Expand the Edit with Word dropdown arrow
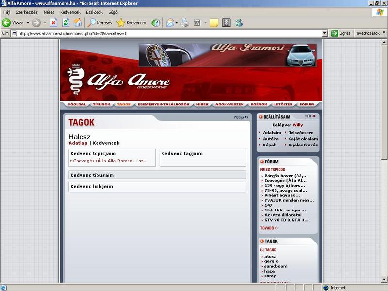Viewport: 388px width, 291px height. [205, 23]
